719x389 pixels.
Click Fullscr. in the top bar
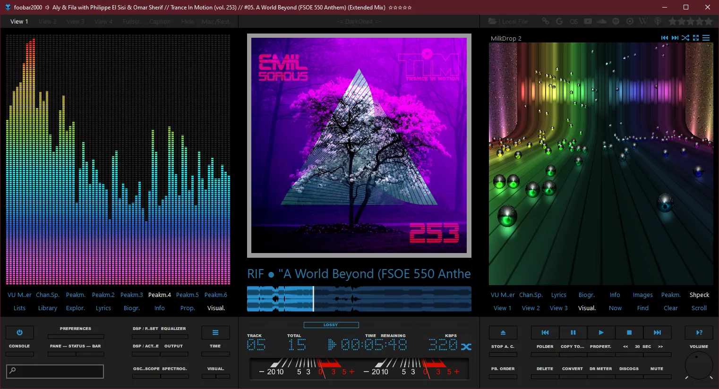pos(131,21)
